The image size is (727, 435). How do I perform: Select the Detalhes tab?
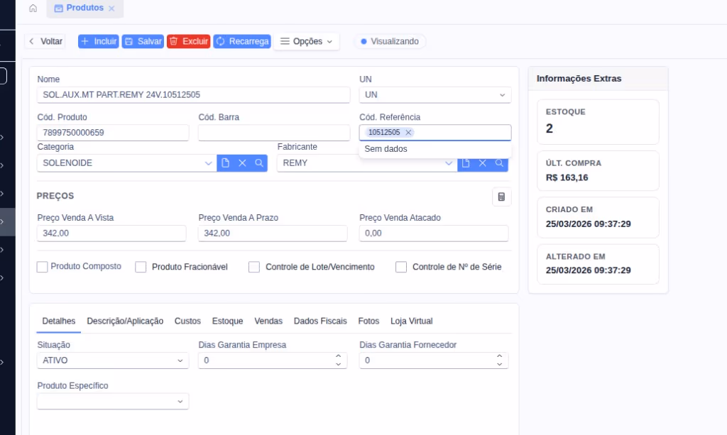point(58,321)
